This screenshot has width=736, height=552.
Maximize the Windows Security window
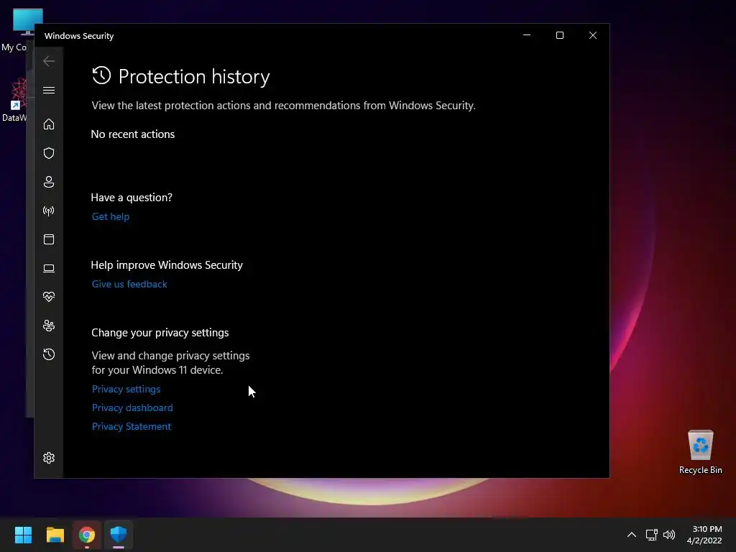(560, 35)
